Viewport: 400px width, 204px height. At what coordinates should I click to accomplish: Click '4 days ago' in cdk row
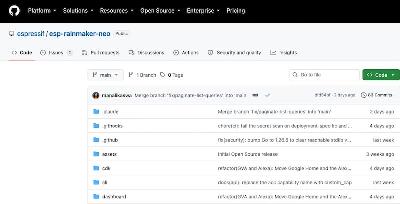382,168
